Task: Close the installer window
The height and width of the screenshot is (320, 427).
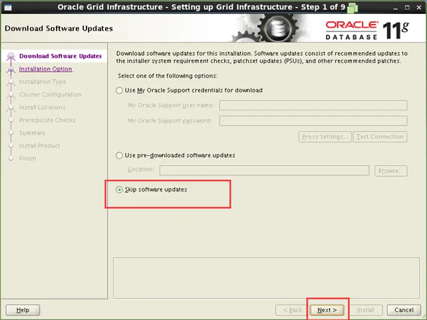Action: tap(419, 7)
